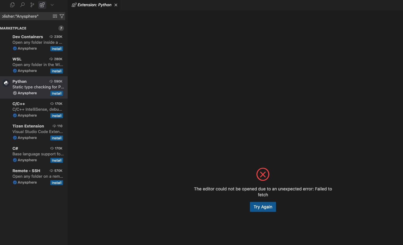Click description "Base language support fo..."

coord(38,154)
